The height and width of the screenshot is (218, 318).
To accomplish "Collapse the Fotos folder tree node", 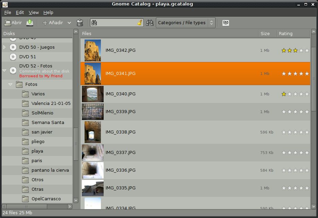I will point(10,84).
